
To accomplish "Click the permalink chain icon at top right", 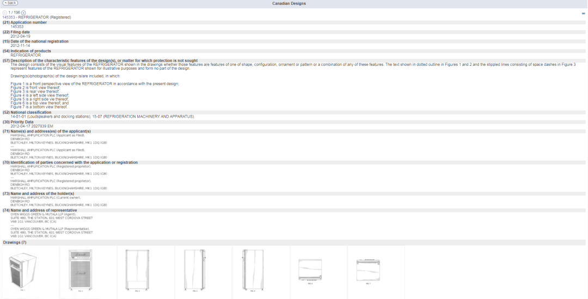I will [583, 13].
